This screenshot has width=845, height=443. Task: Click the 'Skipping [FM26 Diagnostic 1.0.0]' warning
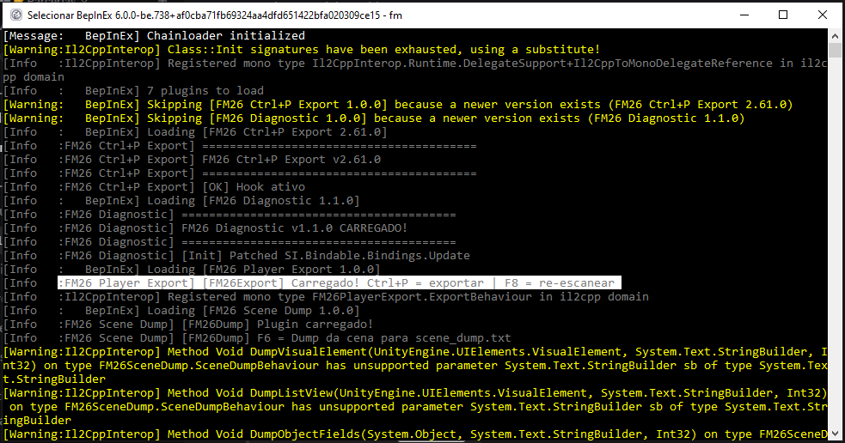374,118
